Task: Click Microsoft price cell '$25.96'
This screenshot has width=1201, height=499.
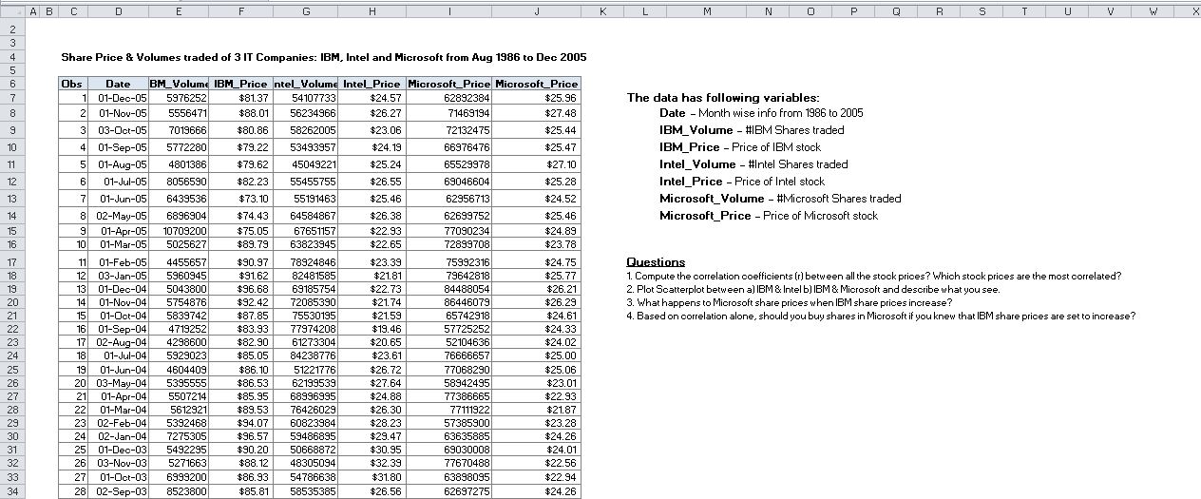Action: [x=536, y=98]
